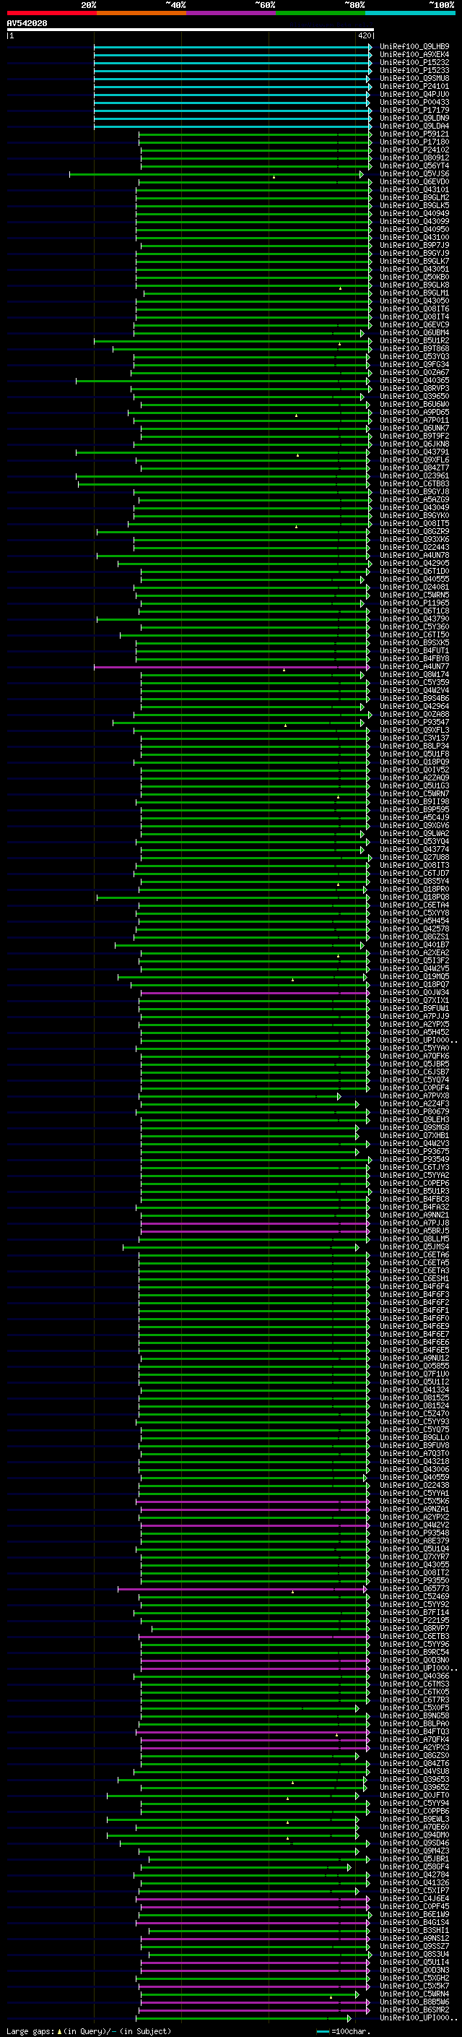This screenshot has height=2037, width=462.
Task: Click the red 20% legend segment
Action: pyautogui.click(x=51, y=14)
